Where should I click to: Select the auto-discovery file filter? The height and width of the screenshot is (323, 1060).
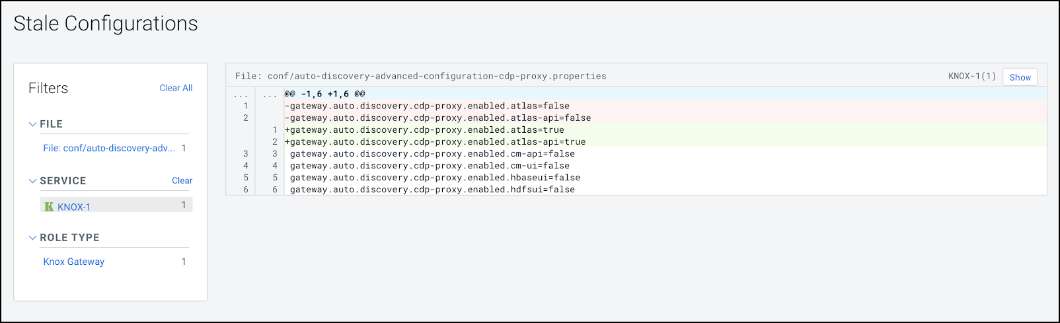point(109,148)
